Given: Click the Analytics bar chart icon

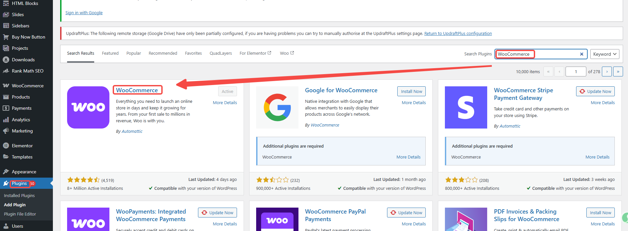Looking at the screenshot, I should 6,120.
